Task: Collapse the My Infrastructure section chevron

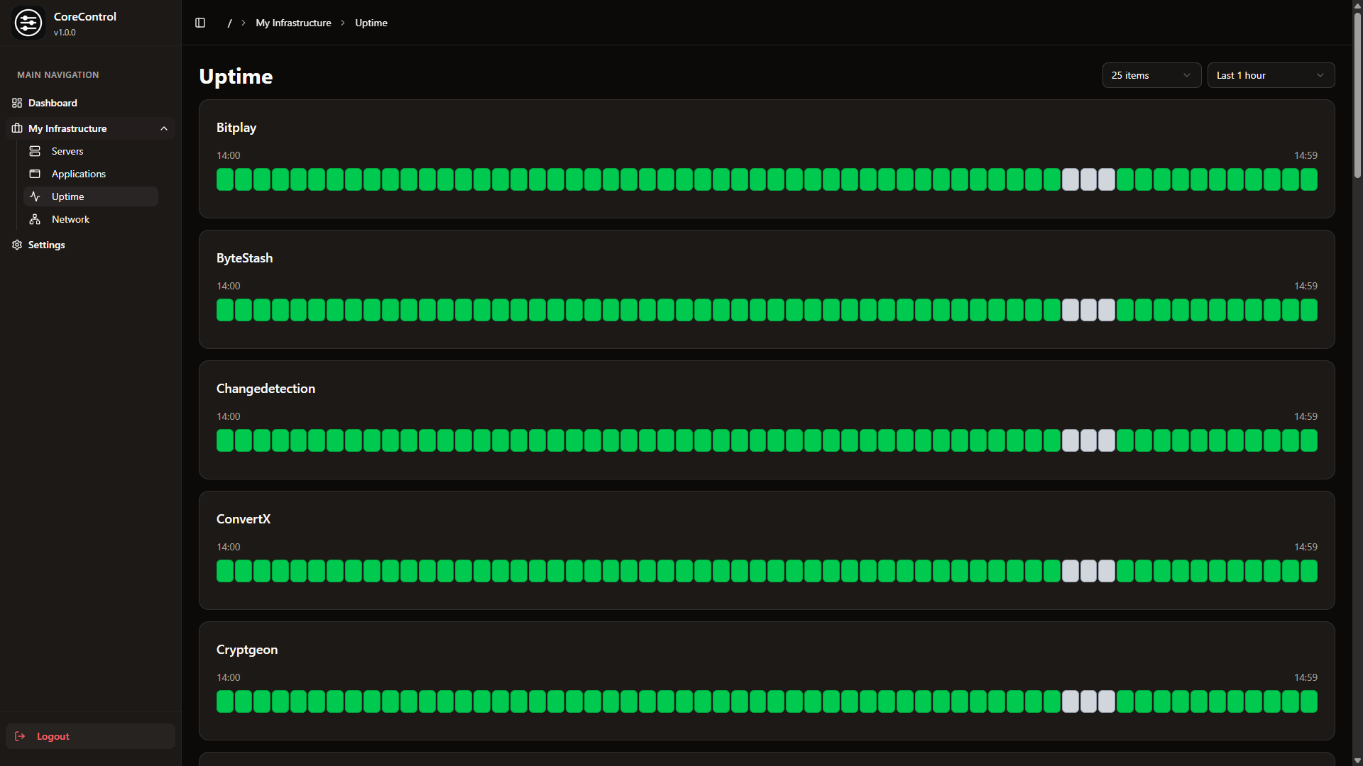Action: [x=164, y=128]
